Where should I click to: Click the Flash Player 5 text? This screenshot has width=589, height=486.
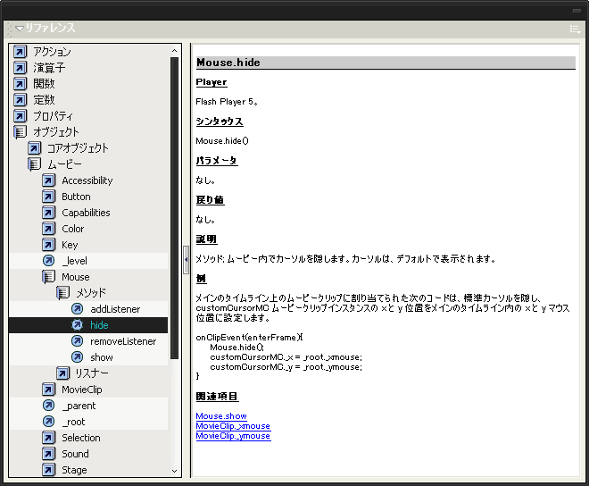pyautogui.click(x=227, y=102)
